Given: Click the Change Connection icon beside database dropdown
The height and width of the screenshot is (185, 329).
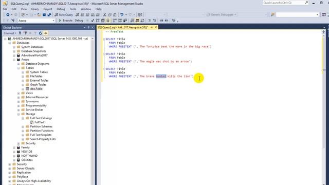Looking at the screenshot, I should click(x=13, y=21).
